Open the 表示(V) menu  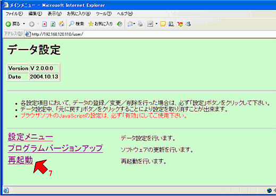click(55, 14)
